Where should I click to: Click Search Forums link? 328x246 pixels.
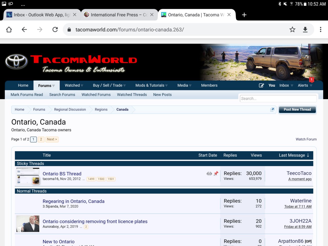coord(62,95)
